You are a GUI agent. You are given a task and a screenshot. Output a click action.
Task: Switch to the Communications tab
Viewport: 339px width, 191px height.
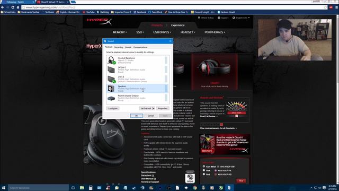click(140, 47)
